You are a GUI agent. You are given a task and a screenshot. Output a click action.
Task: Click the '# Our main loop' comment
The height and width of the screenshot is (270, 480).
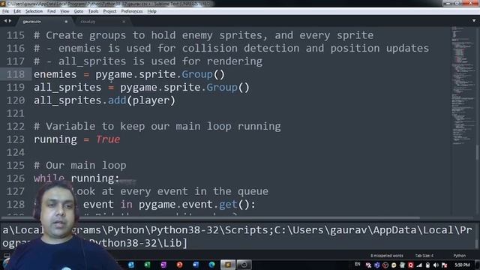tap(80, 166)
